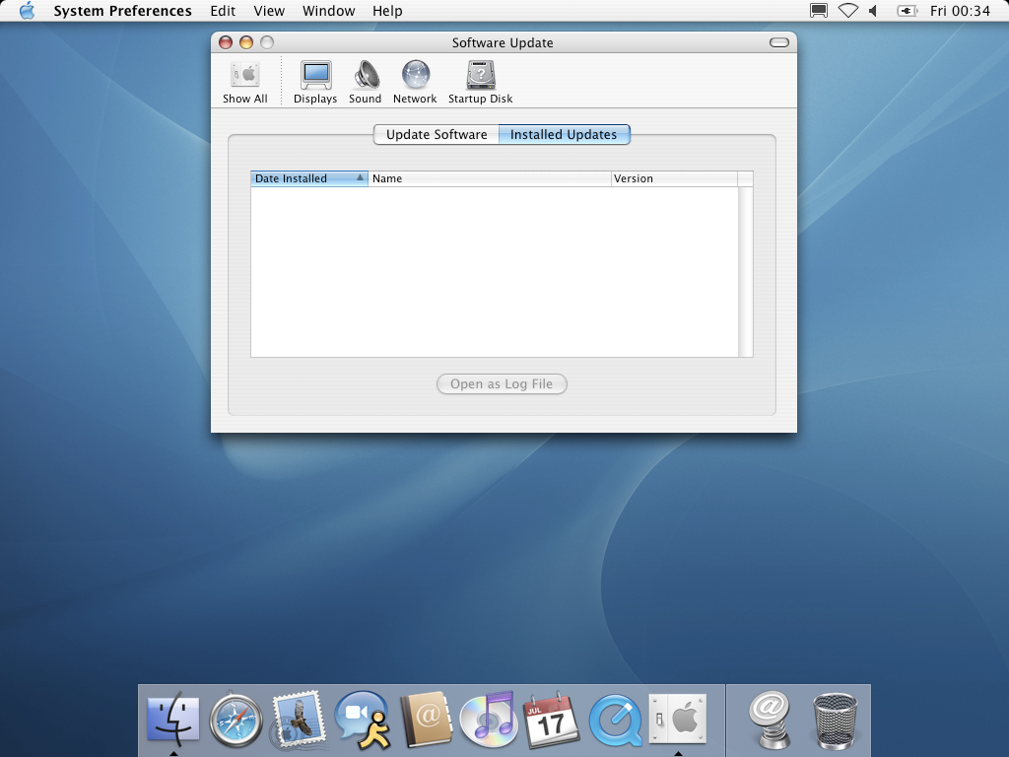Image resolution: width=1009 pixels, height=757 pixels.
Task: Click the clock Fri 00:34
Action: point(960,11)
